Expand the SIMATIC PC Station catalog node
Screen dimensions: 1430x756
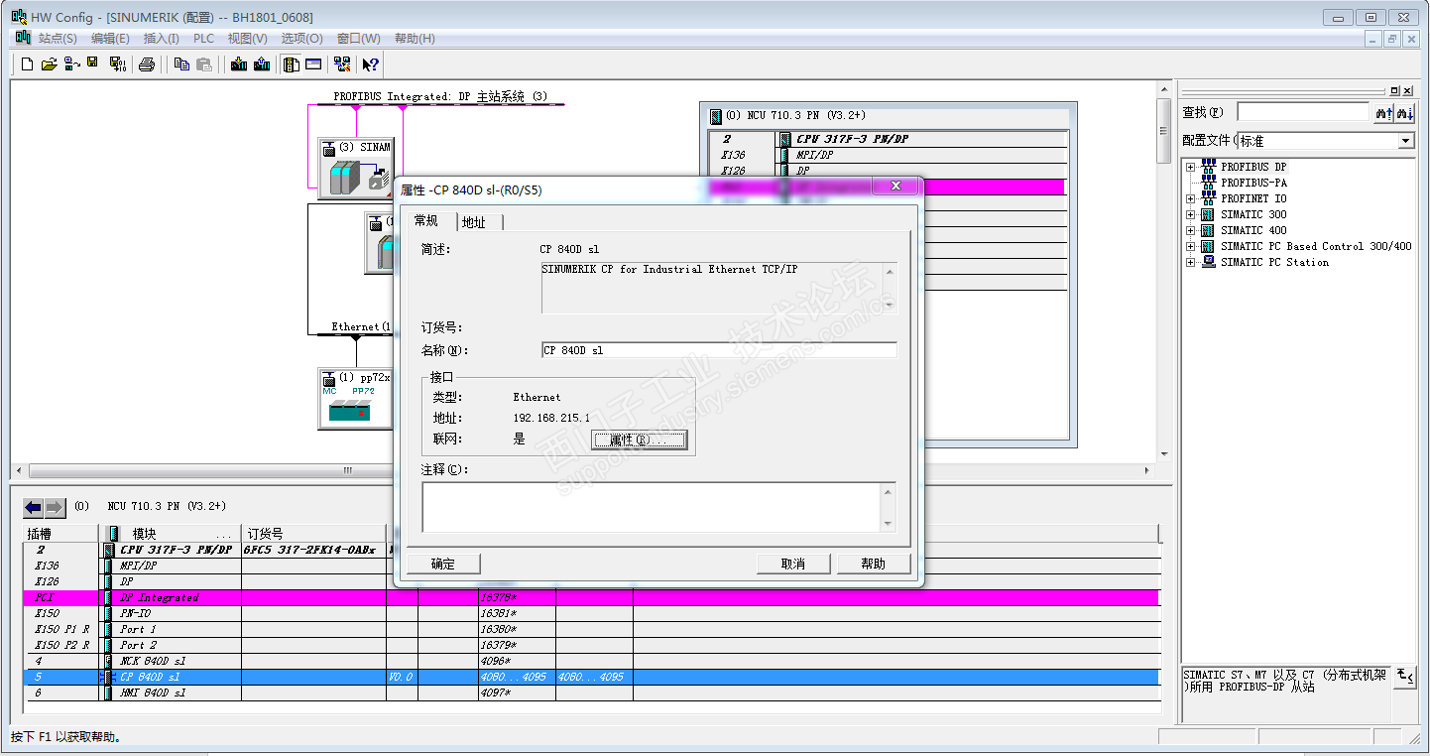(1191, 262)
